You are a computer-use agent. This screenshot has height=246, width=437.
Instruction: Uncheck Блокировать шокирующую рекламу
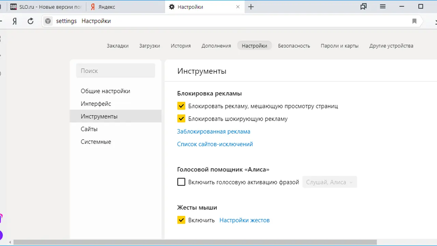[x=181, y=119]
